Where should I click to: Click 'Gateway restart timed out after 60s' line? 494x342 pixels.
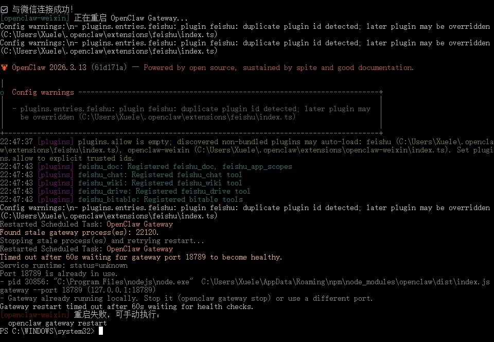(127, 306)
